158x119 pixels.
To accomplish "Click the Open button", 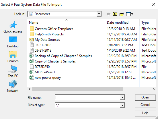I will [x=145, y=97].
